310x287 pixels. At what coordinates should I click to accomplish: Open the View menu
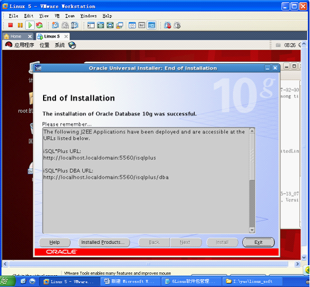(44, 16)
